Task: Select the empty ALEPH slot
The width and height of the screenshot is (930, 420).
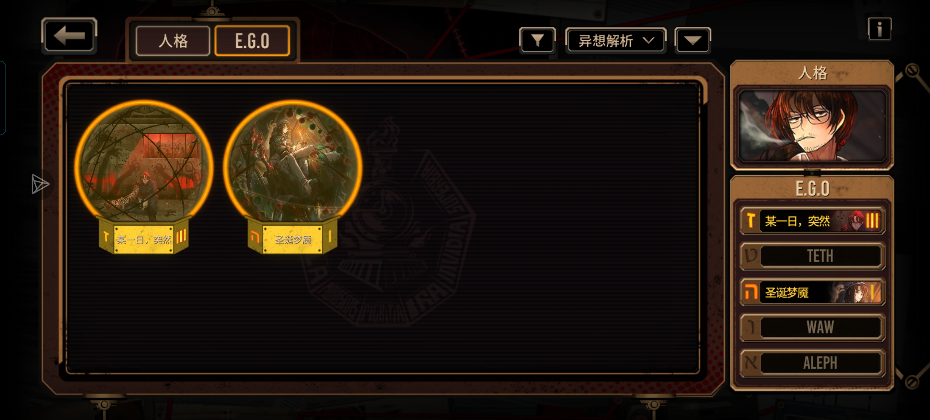Action: 813,363
